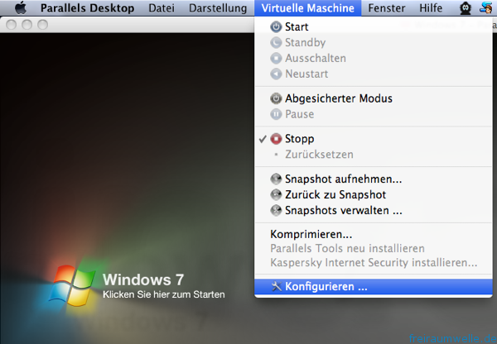Viewport: 497px width, 344px height.
Task: Click 'Klicken Sie hier zum Starten' text
Action: pyautogui.click(x=163, y=294)
